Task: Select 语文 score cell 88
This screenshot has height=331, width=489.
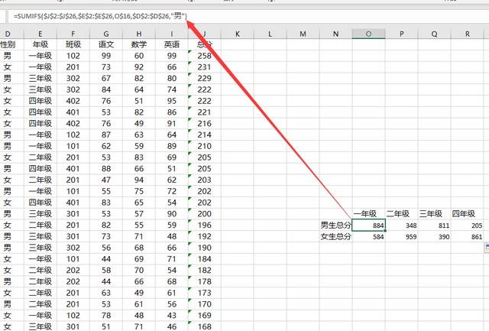Action: point(106,169)
